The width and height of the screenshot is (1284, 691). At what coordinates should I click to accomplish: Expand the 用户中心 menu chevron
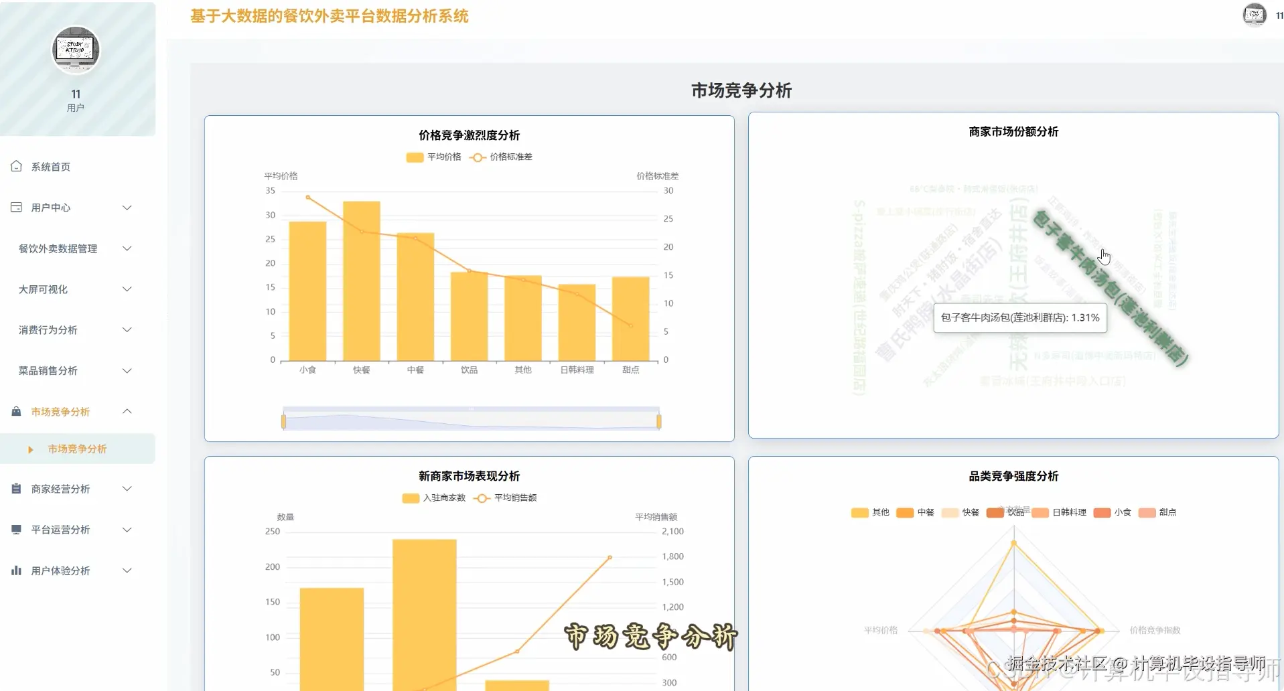coord(127,208)
